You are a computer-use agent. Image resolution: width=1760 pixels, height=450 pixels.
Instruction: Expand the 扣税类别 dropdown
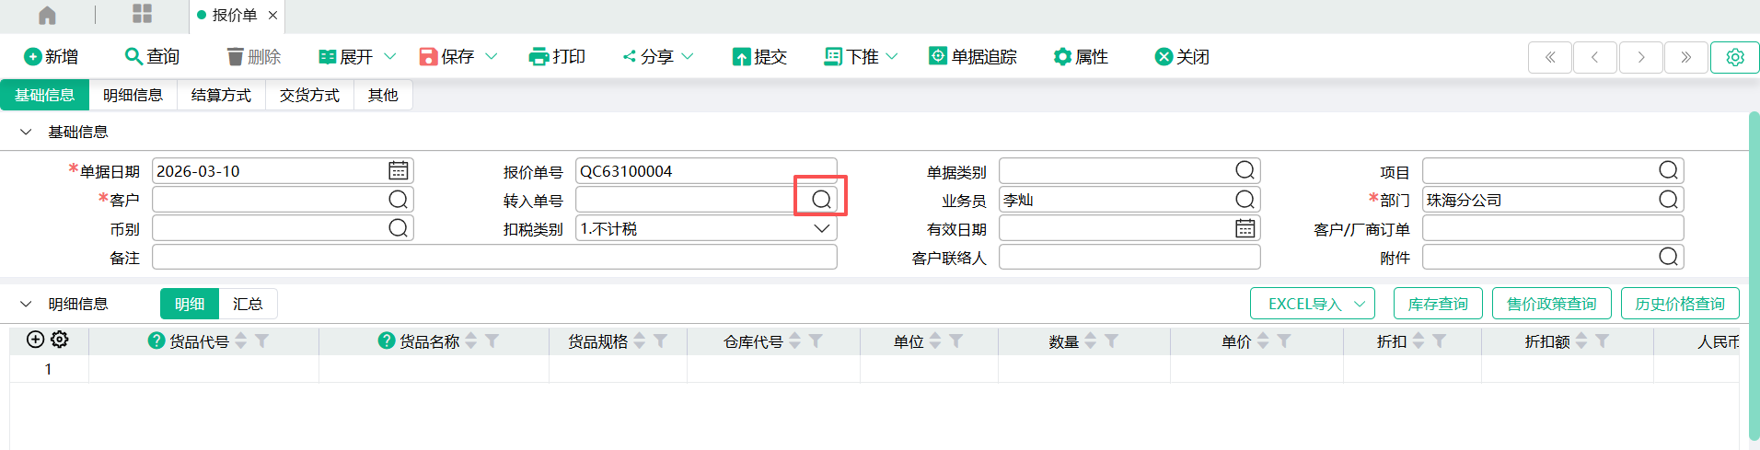pyautogui.click(x=821, y=228)
